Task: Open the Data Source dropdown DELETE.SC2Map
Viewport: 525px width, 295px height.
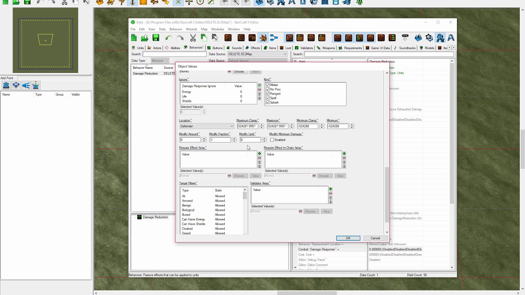Action: [x=257, y=54]
